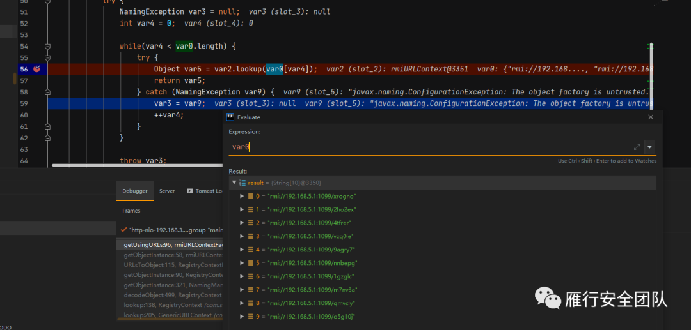
Task: Select result value rmi://192.168.5.1:1099/nnbepg
Action: pos(312,263)
